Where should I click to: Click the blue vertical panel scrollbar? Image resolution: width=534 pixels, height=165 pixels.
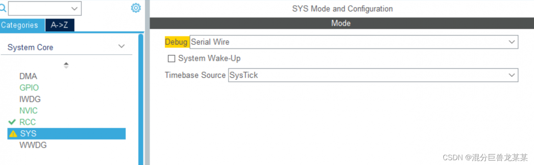tap(141, 99)
